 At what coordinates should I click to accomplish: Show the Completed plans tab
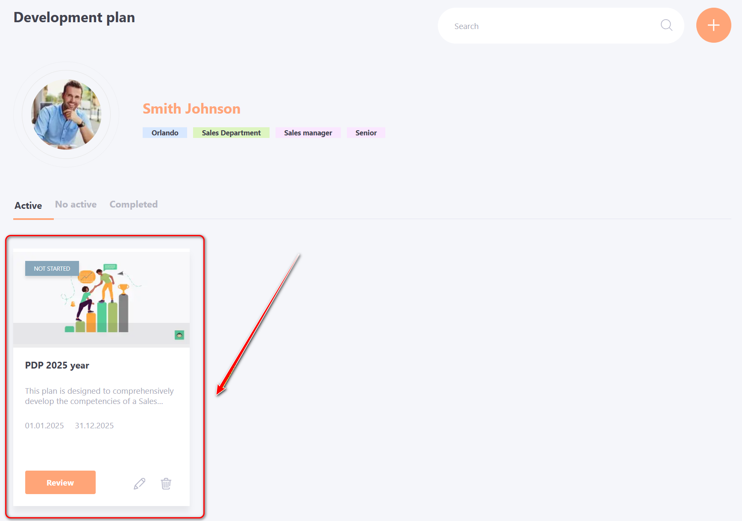pyautogui.click(x=134, y=205)
